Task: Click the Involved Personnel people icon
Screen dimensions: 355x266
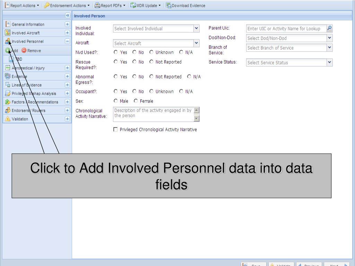Action: (8, 41)
